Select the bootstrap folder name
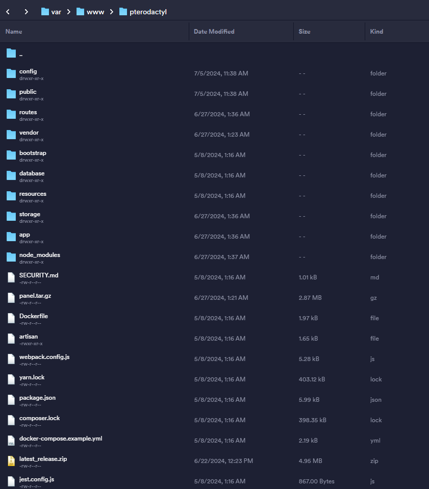 [x=33, y=153]
